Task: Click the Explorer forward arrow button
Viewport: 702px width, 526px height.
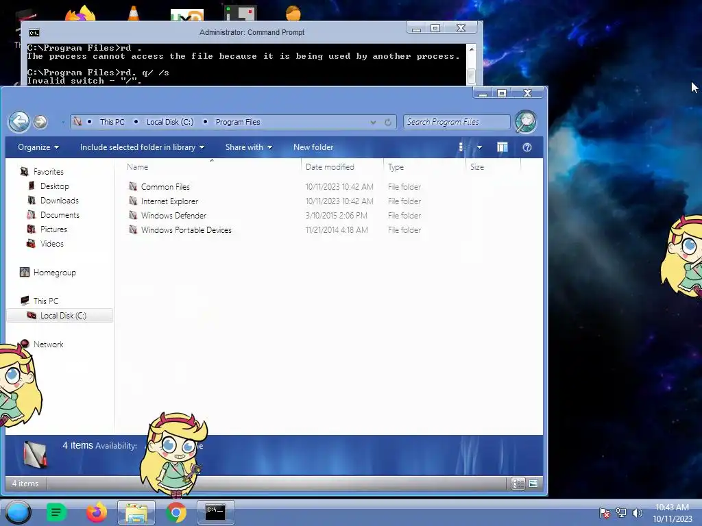Action: pyautogui.click(x=40, y=122)
